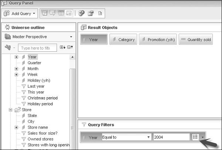
Task: Select the City dimension
Action: 31,122
